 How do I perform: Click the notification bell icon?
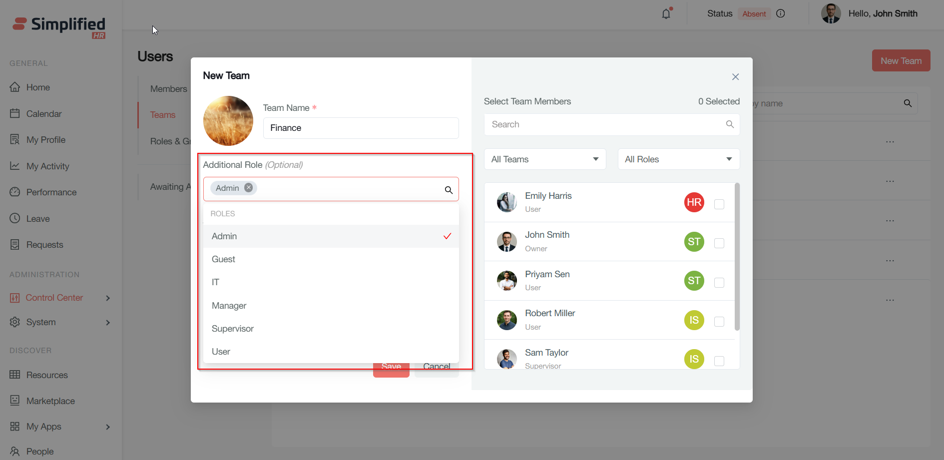click(666, 14)
